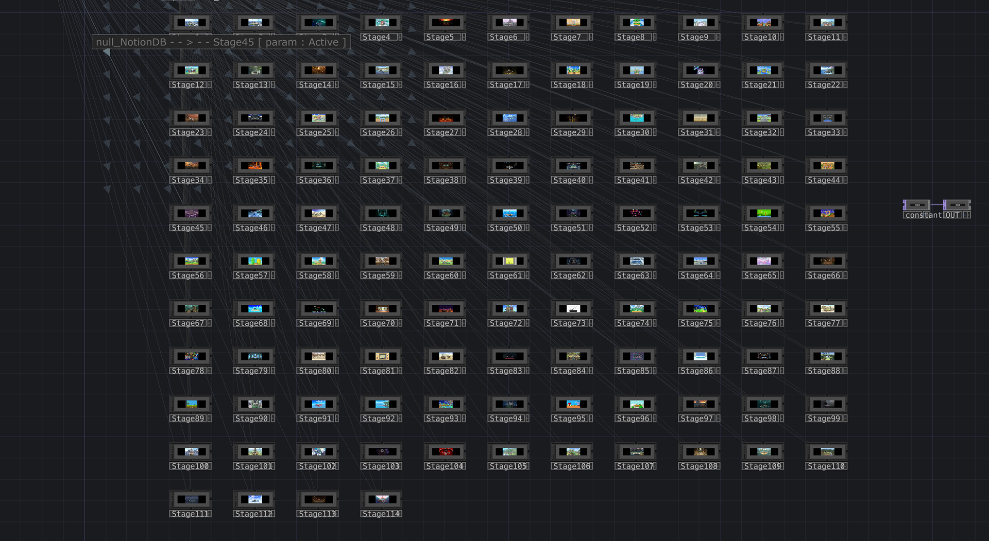This screenshot has height=541, width=989.
Task: Click the Stage14 name label
Action: pyautogui.click(x=315, y=85)
